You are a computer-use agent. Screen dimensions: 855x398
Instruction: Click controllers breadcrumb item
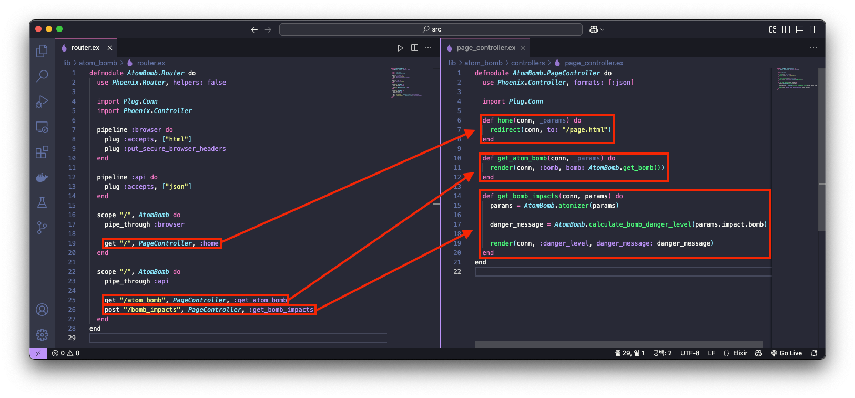(x=528, y=63)
